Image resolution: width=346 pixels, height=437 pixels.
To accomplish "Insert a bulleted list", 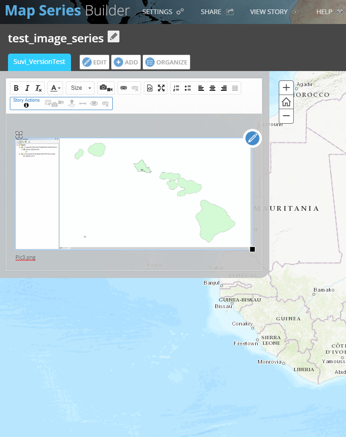I will tap(188, 88).
